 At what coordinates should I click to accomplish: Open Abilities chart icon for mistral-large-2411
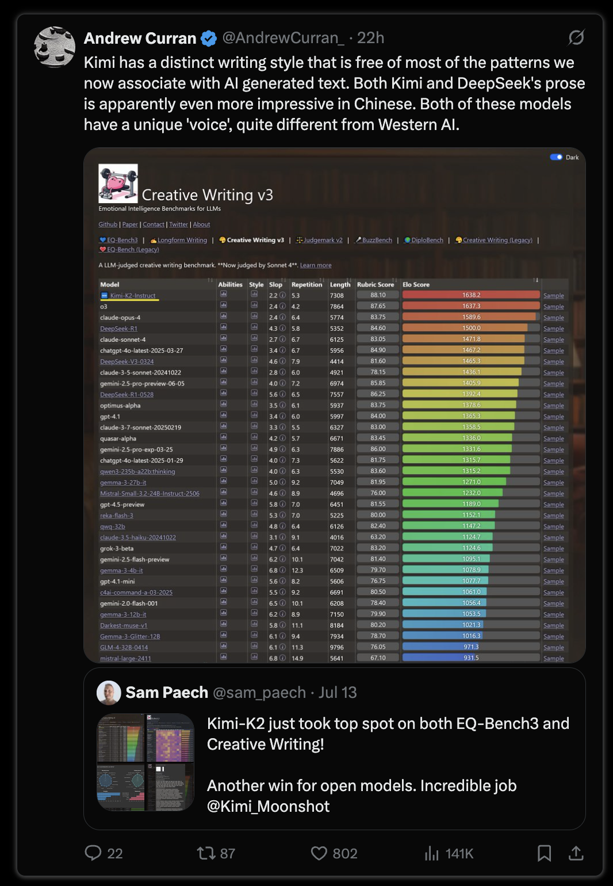tap(223, 658)
